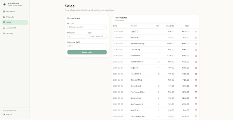The image size is (233, 120).
Task: Click the product dropdown chevron
Action: (104, 27)
